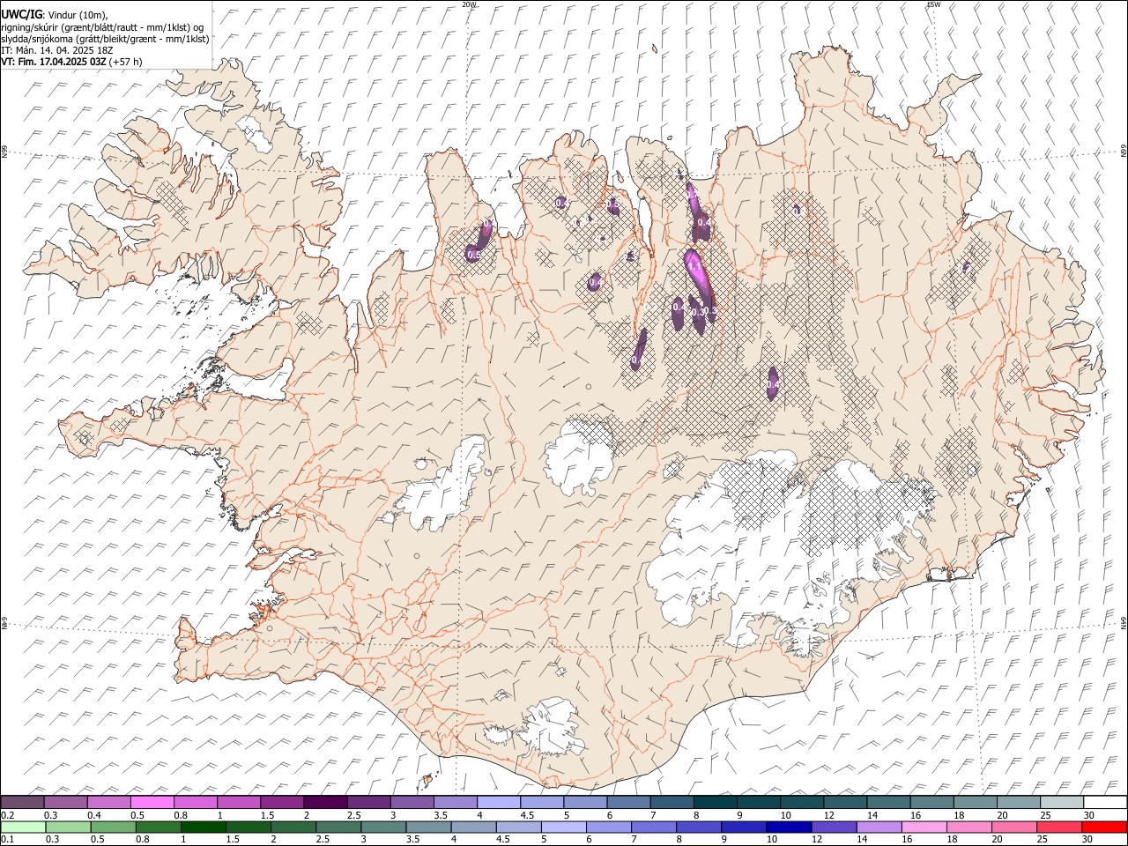Select the pale green first swatch, lower row
Viewport: 1128px width, 846px height.
click(24, 827)
